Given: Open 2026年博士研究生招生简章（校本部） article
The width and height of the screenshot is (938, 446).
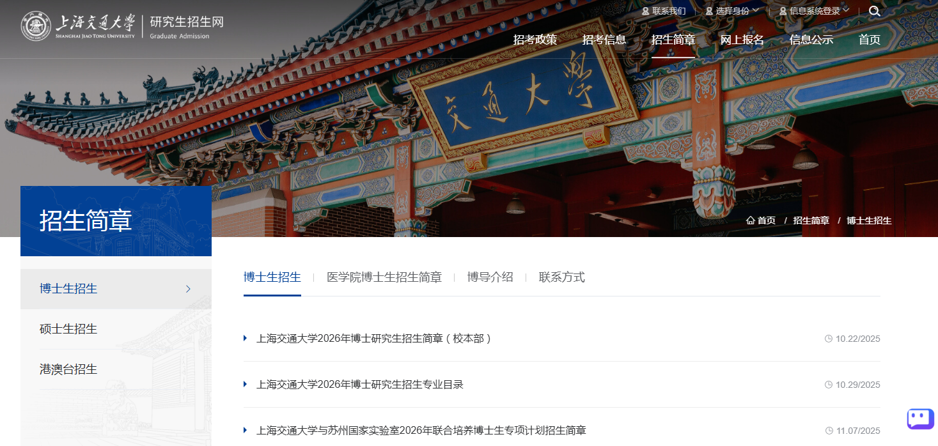Looking at the screenshot, I should (x=374, y=339).
